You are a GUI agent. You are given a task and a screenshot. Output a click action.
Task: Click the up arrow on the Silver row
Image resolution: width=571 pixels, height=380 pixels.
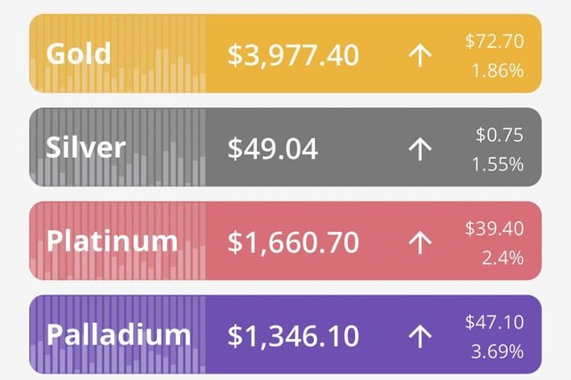pyautogui.click(x=419, y=149)
